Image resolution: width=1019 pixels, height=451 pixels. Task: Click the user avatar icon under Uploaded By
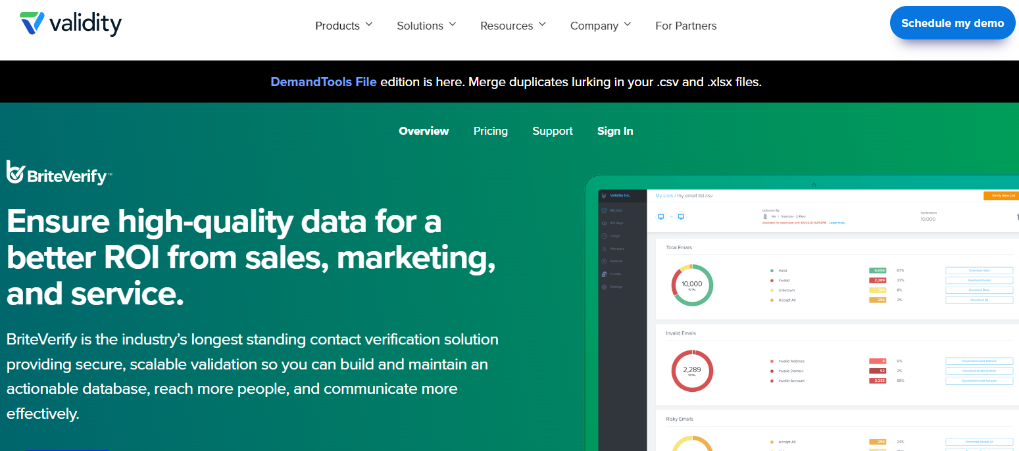tap(765, 216)
